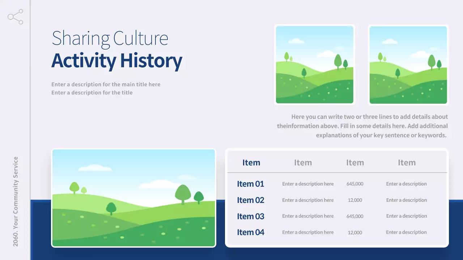The width and height of the screenshot is (463, 260).
Task: Choose the "Item 03" row label
Action: coord(250,216)
